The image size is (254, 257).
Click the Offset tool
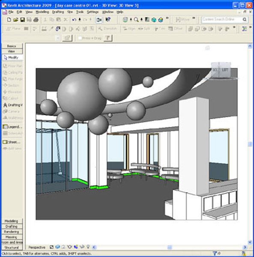tap(175, 29)
